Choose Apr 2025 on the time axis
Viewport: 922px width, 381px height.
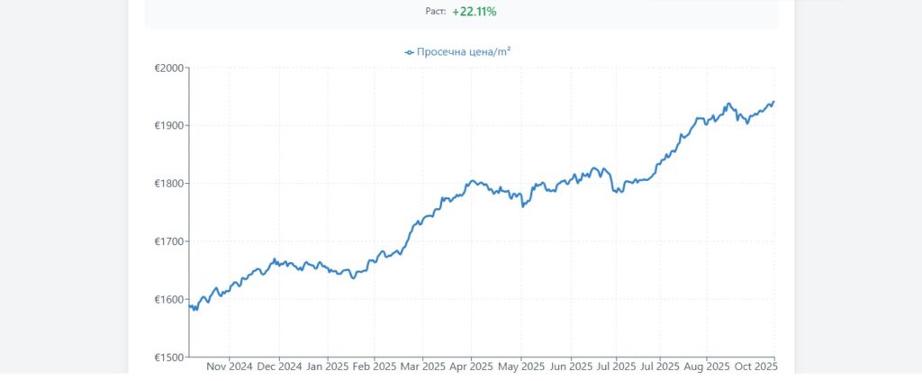[470, 367]
